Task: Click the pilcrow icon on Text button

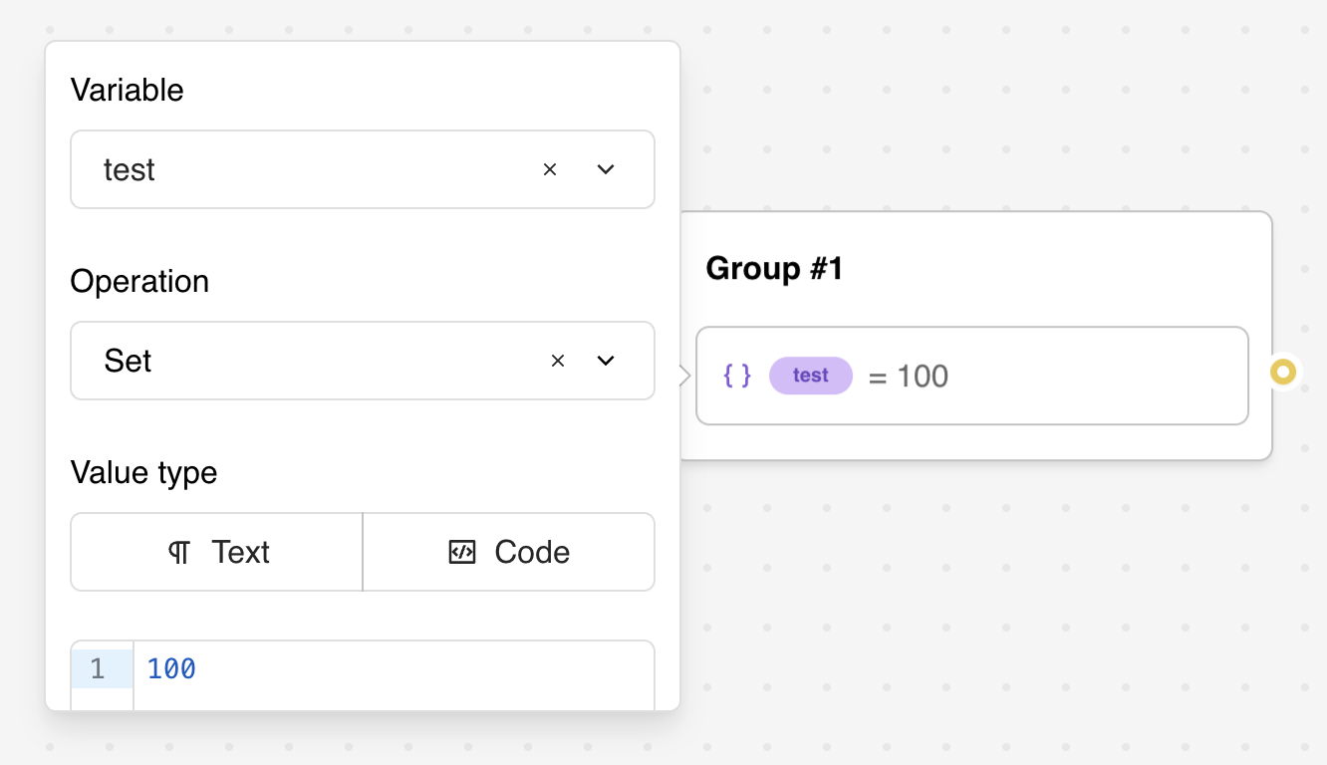Action: coord(179,553)
